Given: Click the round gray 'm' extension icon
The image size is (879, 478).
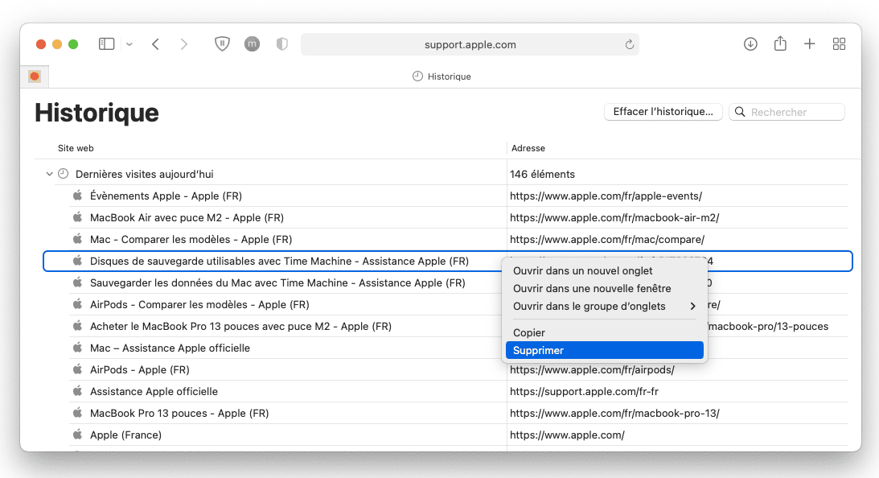Looking at the screenshot, I should pyautogui.click(x=253, y=43).
